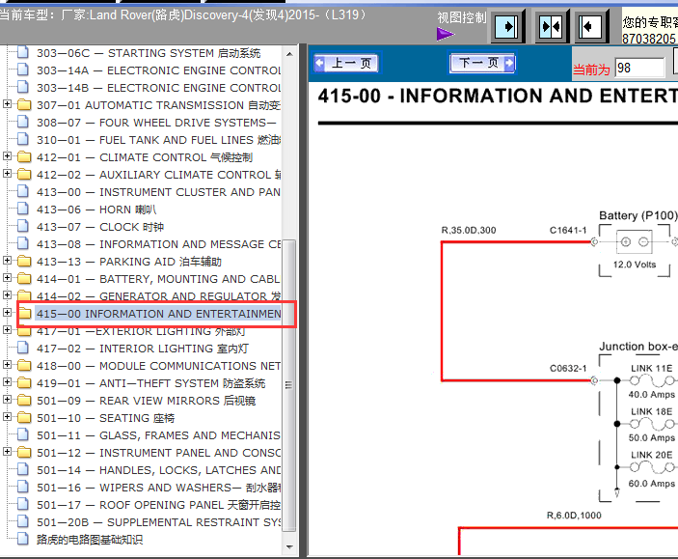The height and width of the screenshot is (559, 678).
Task: Open 501-11 Glass, Frames and Mechanisms
Action: point(158,435)
